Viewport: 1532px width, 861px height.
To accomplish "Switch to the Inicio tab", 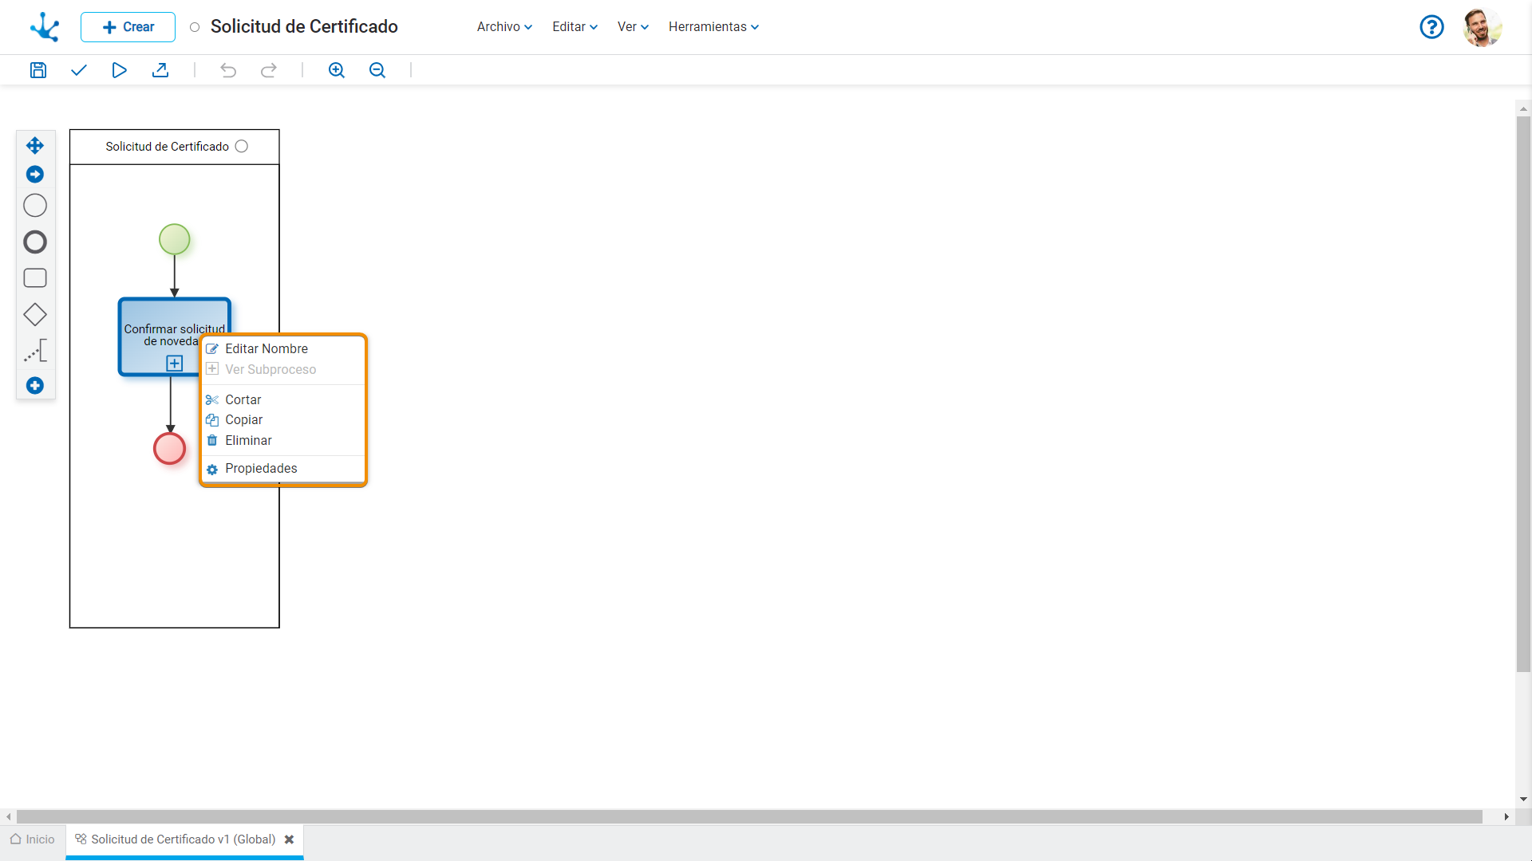I will coord(33,839).
